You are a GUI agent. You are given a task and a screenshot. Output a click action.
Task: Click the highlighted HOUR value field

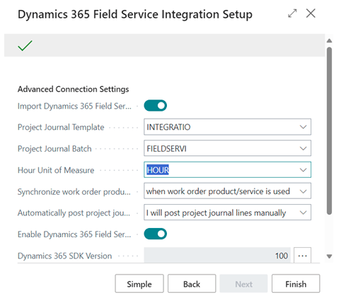tap(227, 170)
